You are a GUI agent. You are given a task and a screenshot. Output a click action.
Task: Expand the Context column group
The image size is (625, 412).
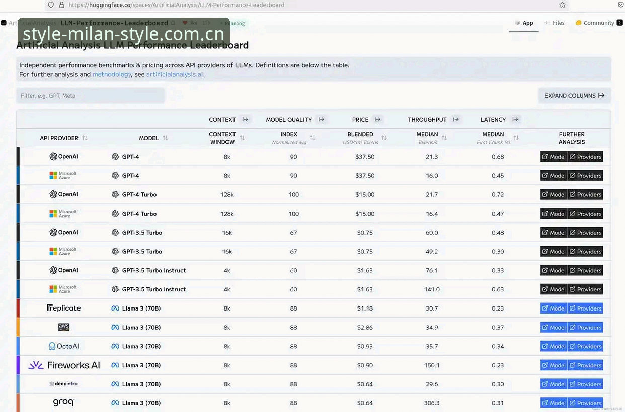tap(245, 120)
